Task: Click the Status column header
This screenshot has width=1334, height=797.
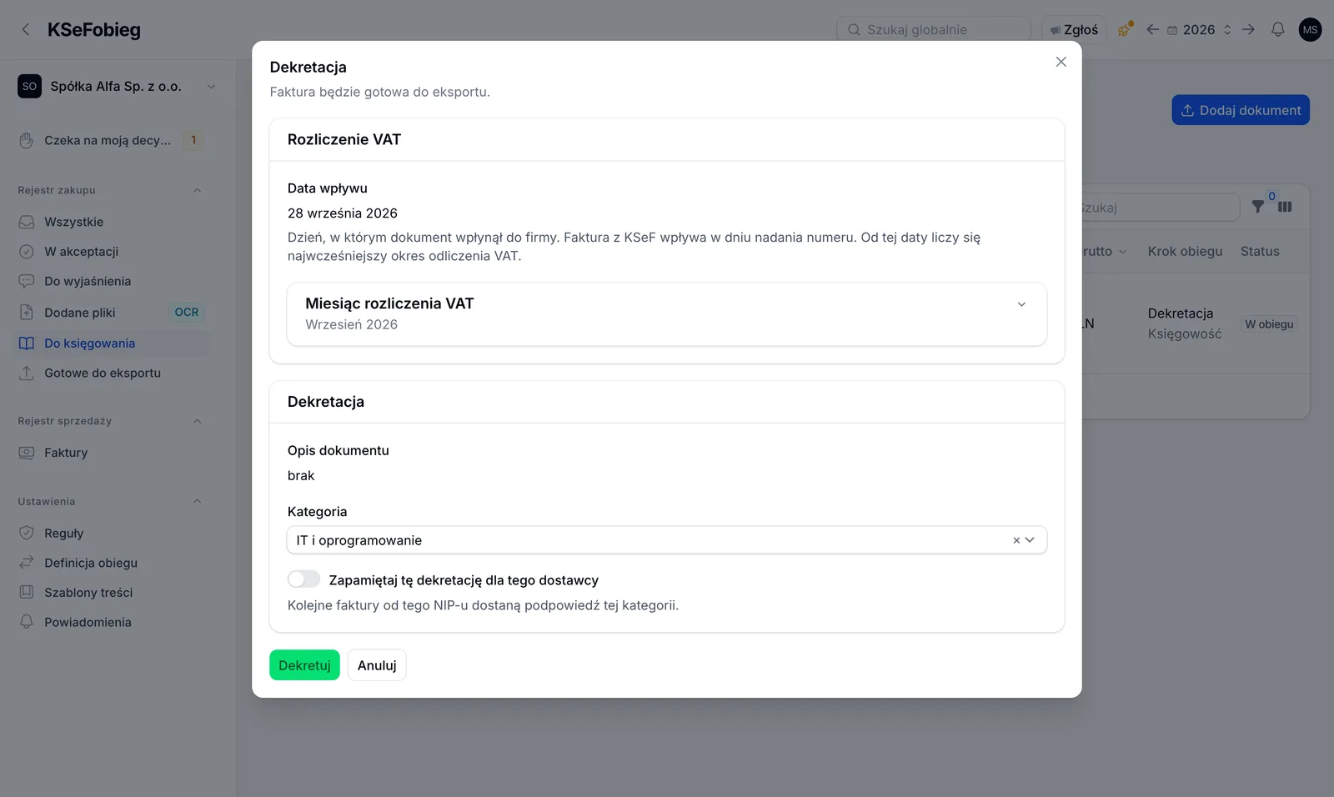Action: tap(1260, 251)
